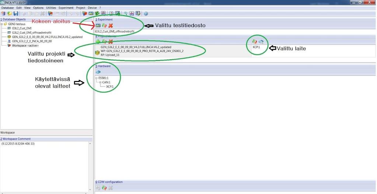
Task: Click the first icon in CDM configuration panel
Action: click(x=98, y=188)
